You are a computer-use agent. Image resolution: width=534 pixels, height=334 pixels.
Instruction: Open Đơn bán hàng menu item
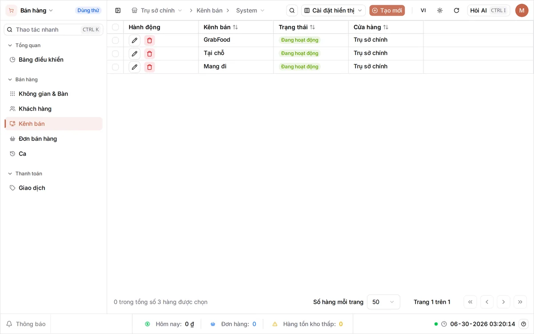pyautogui.click(x=53, y=139)
